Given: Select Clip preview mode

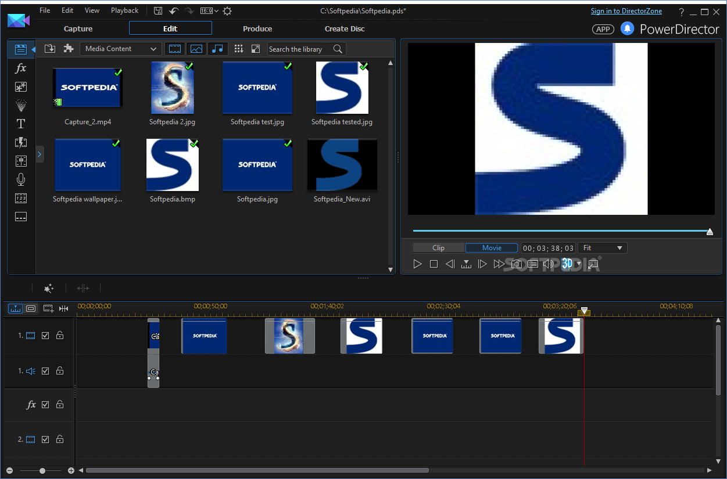Looking at the screenshot, I should (x=439, y=248).
